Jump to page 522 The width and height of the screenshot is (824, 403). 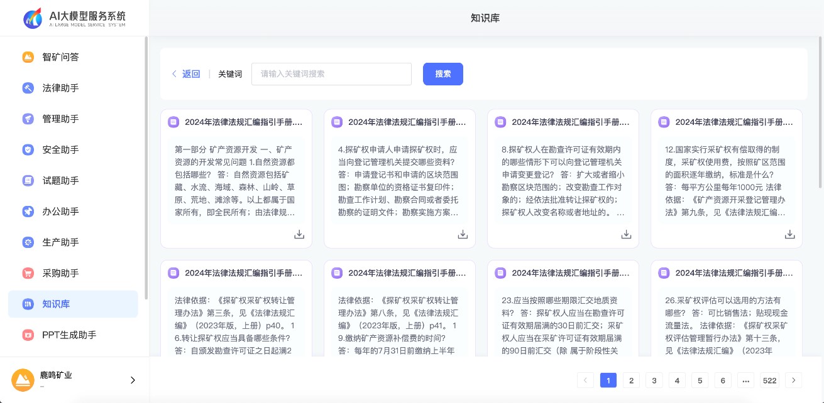click(769, 380)
